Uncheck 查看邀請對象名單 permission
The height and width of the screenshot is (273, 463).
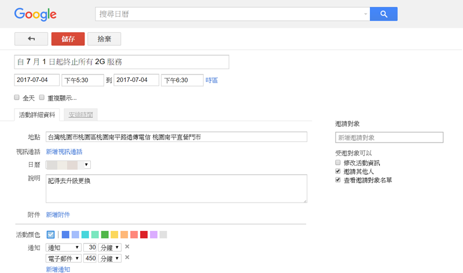(x=338, y=180)
